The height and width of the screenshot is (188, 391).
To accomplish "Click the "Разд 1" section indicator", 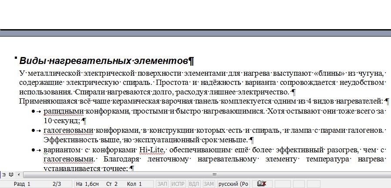I will pyautogui.click(x=22, y=184).
